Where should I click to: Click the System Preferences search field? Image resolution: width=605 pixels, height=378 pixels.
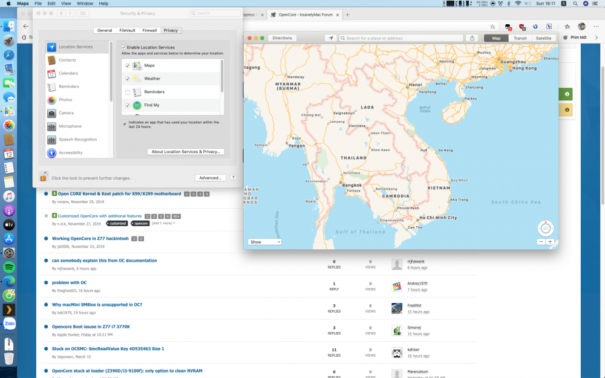pos(215,13)
